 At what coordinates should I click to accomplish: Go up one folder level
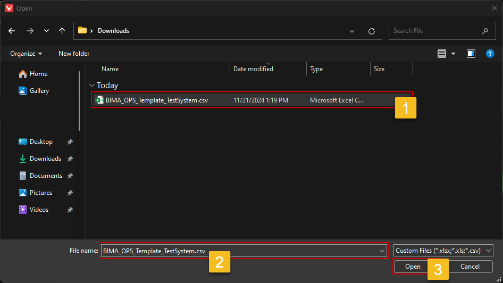click(x=62, y=31)
